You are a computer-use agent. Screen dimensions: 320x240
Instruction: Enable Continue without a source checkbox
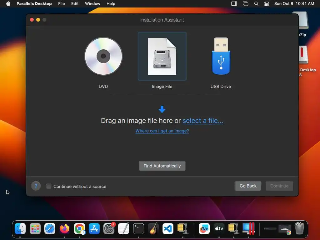point(48,186)
